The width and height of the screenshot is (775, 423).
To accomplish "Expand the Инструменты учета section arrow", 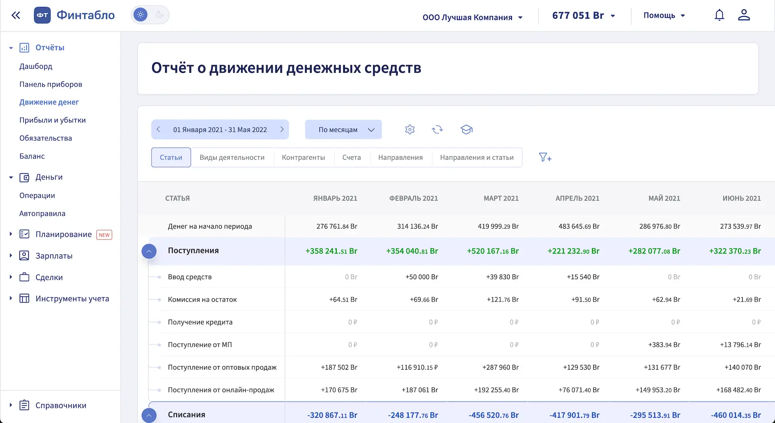I will (11, 298).
